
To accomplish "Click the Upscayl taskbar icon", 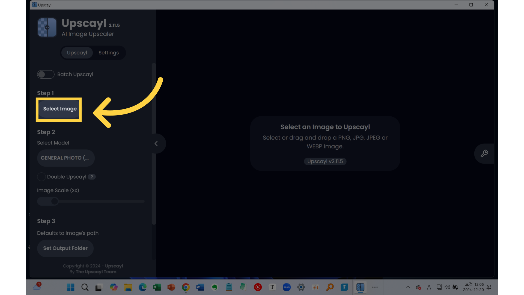I will pos(360,287).
